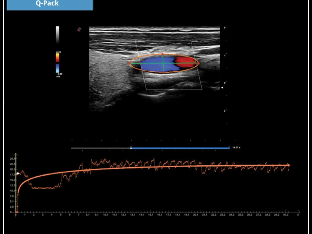This screenshot has width=312, height=234.
Task: Click the red-yellow color Doppler velocity bar
Action: (x=57, y=57)
